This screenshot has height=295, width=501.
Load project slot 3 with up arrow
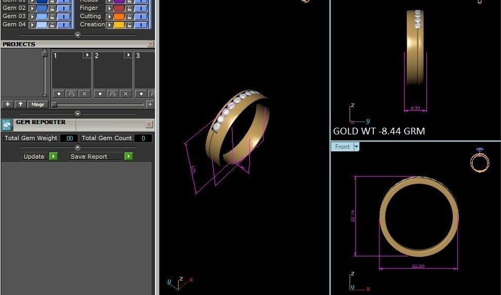tap(141, 94)
